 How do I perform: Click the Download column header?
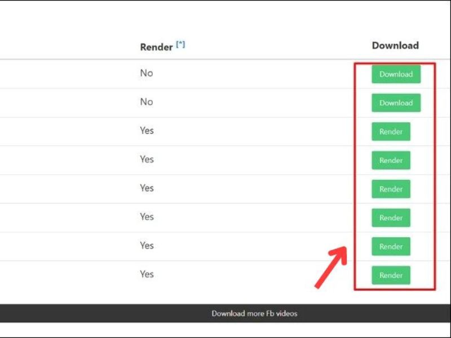coord(395,46)
